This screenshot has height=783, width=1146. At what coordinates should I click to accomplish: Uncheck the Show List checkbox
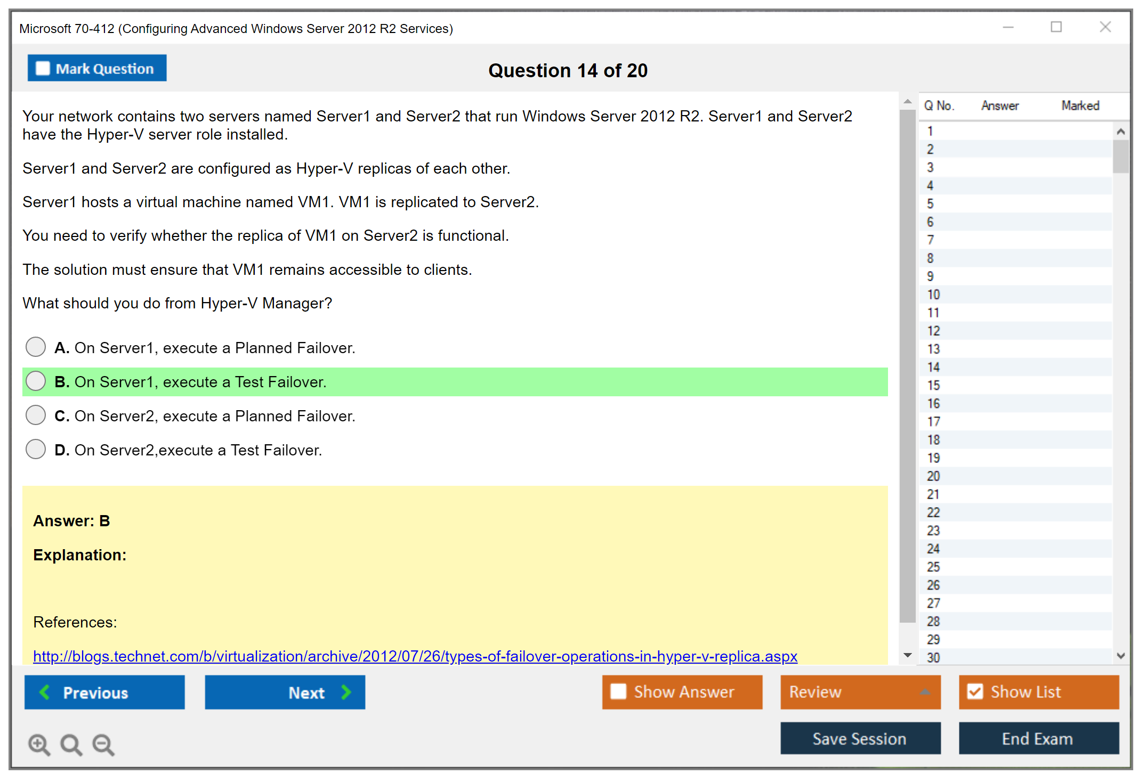click(975, 691)
